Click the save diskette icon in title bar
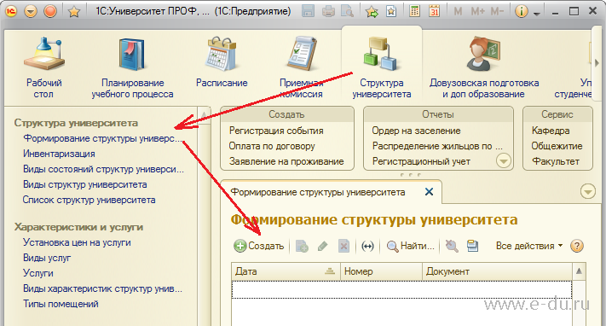Image resolution: width=606 pixels, height=326 pixels. click(x=308, y=11)
